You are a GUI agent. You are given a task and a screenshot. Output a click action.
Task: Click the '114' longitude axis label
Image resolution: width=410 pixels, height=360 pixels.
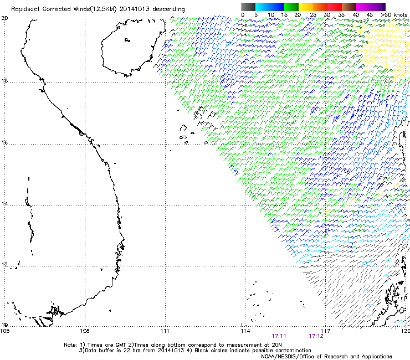click(245, 331)
